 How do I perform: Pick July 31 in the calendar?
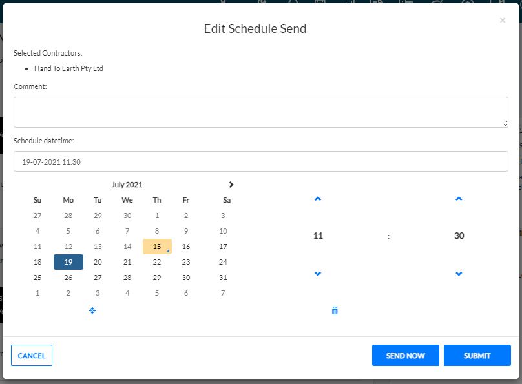pos(223,278)
